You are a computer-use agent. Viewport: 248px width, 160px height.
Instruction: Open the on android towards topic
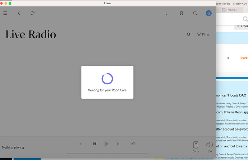(231, 146)
